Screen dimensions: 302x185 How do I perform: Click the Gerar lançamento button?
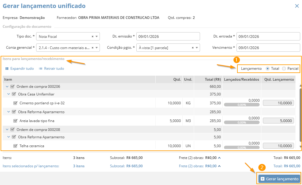point(279,179)
